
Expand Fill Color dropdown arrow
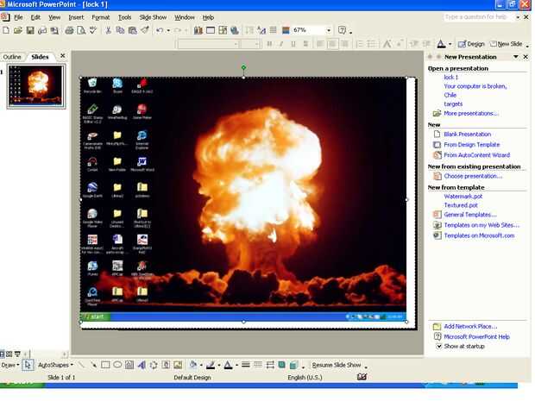coord(201,366)
